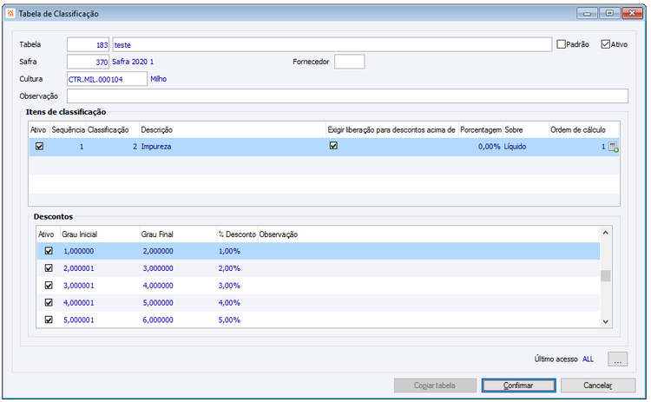Click the Ordem de cálculo column header
651x402 pixels.
(578, 130)
